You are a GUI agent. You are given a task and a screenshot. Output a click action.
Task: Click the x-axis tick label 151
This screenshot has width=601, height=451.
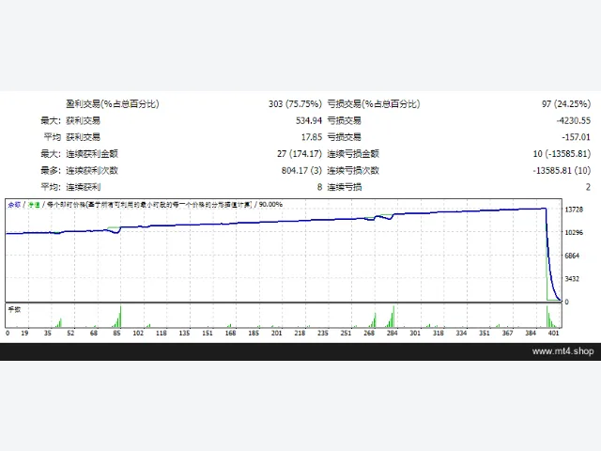(x=208, y=334)
